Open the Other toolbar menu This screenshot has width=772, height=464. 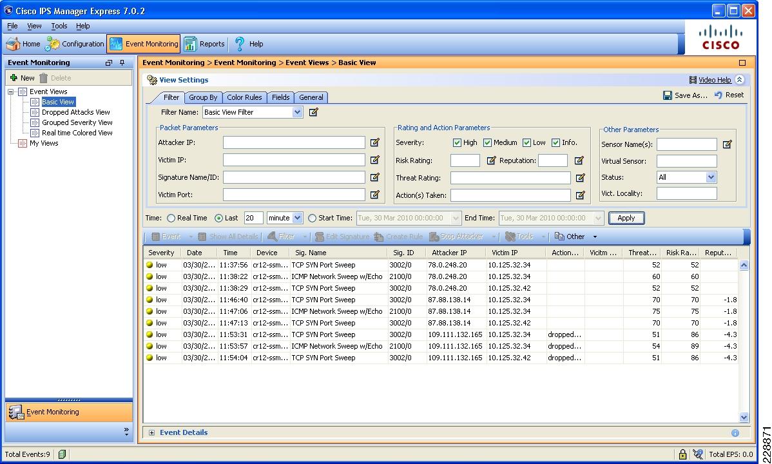(575, 237)
